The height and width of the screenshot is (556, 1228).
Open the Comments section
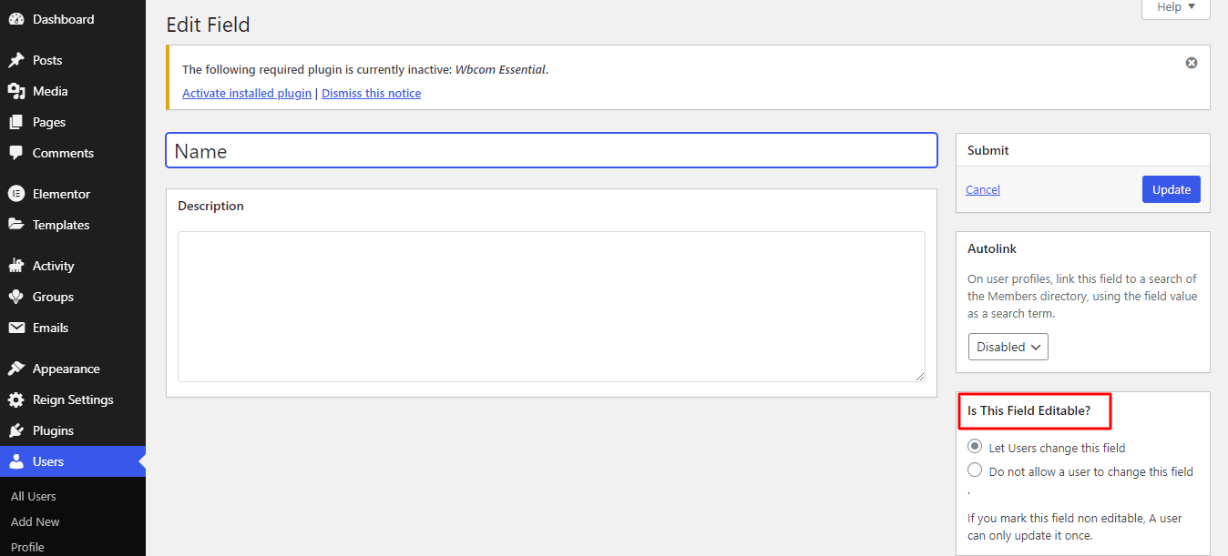[60, 152]
